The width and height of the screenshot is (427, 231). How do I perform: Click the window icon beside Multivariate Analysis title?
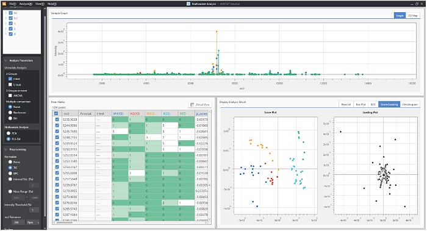tap(188, 4)
